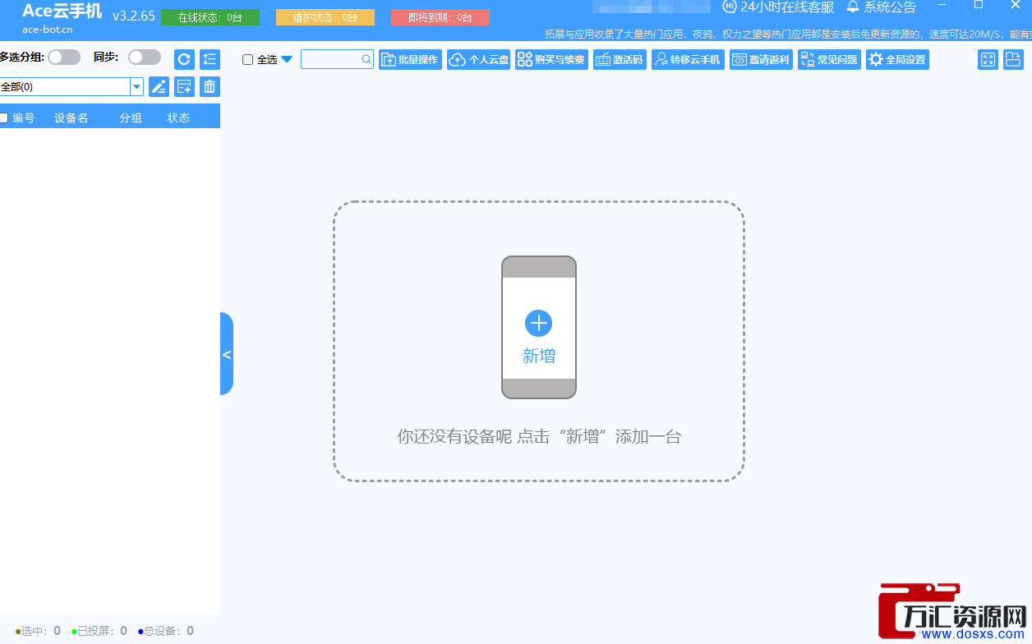Click the screen layout icon at top right
Image resolution: width=1032 pixels, height=644 pixels.
pos(1013,59)
